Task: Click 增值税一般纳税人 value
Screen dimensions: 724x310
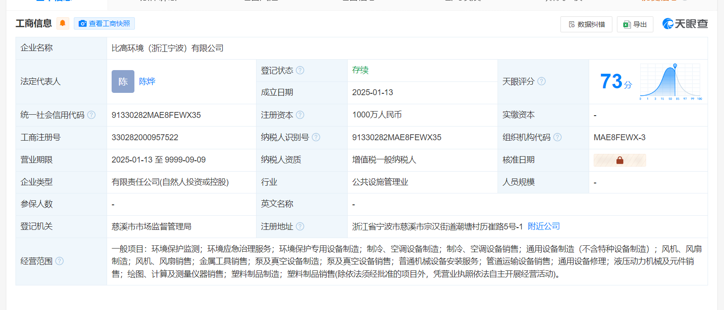Action: point(384,160)
